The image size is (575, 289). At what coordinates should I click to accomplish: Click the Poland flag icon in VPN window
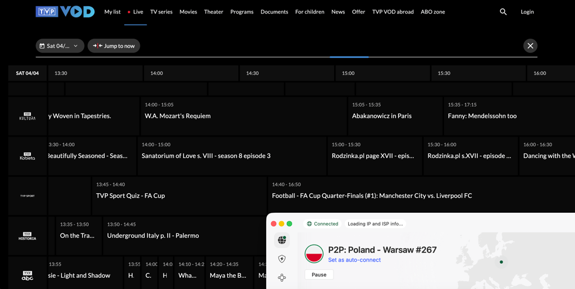314,254
